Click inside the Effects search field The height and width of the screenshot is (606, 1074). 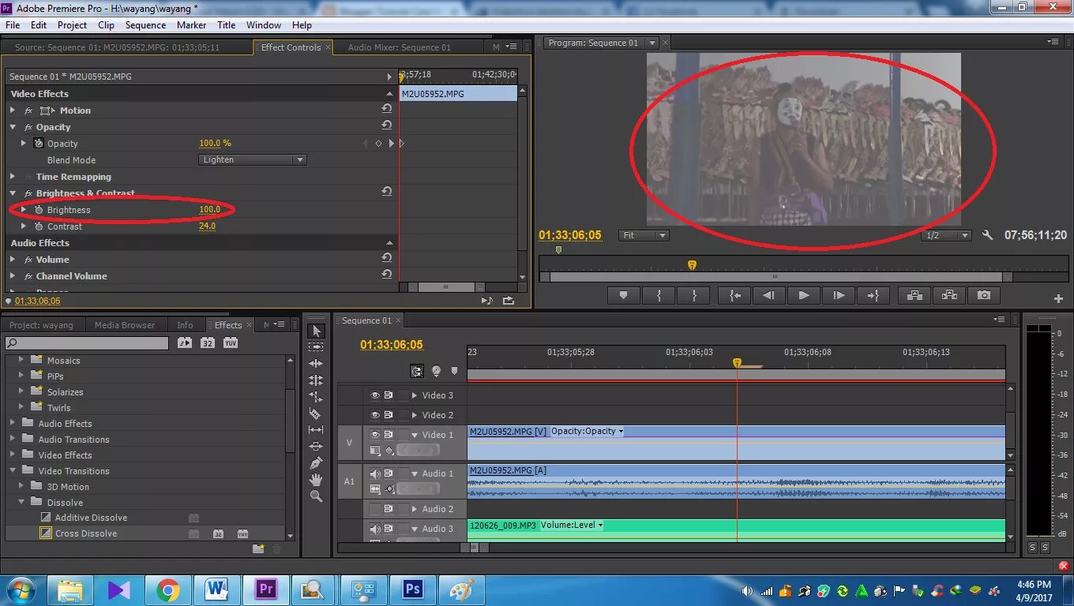pos(87,343)
